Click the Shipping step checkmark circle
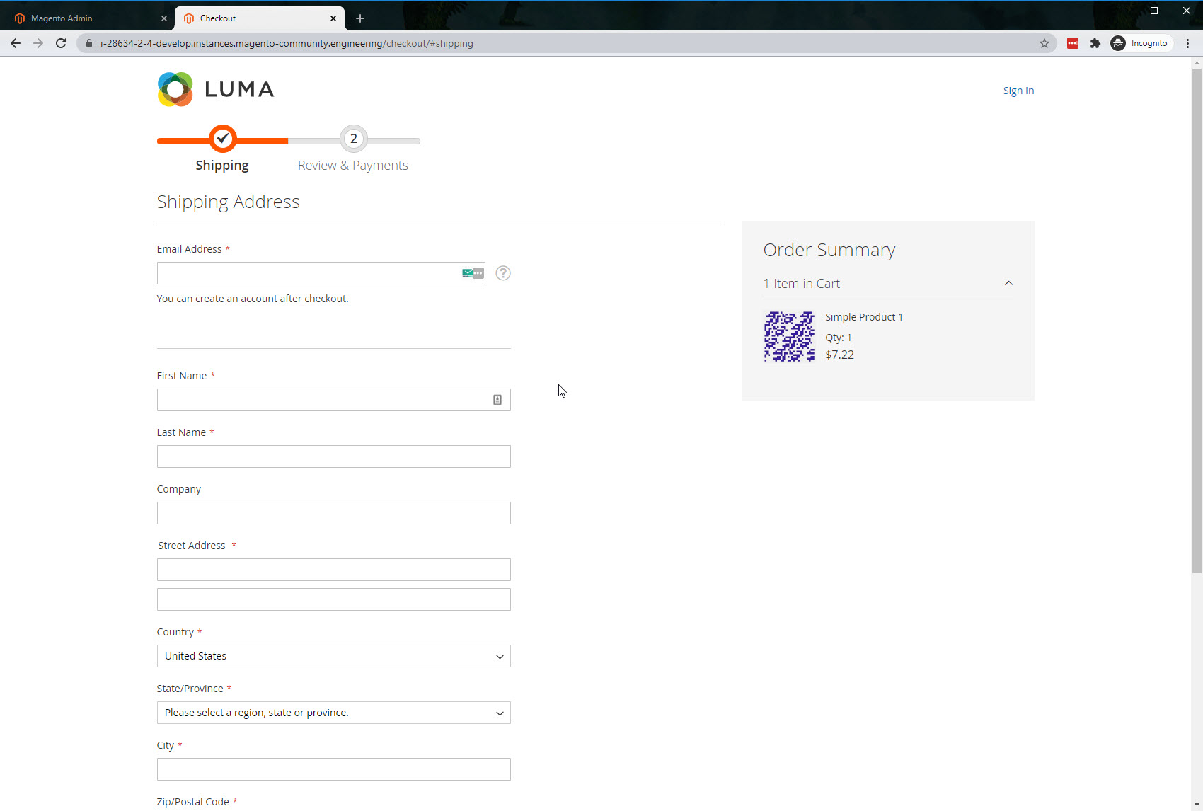Image resolution: width=1203 pixels, height=811 pixels. (223, 139)
